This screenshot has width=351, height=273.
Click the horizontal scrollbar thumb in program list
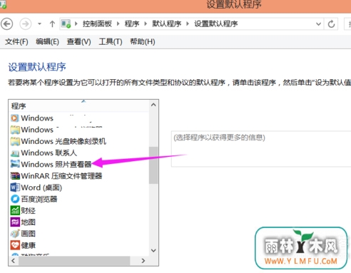74,261
